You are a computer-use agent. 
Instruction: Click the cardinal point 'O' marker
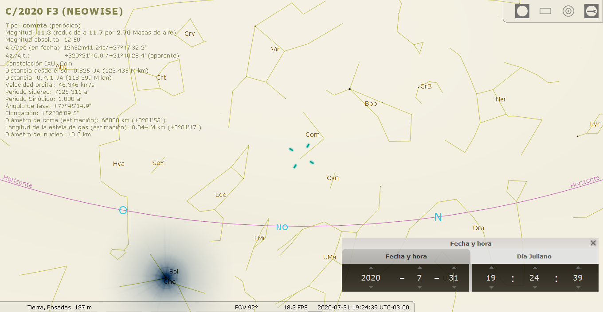123,210
